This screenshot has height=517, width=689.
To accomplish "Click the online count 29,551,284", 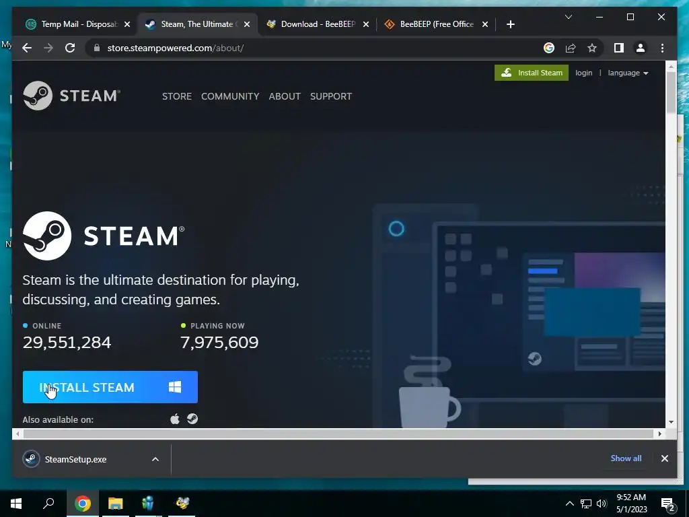I will (67, 343).
